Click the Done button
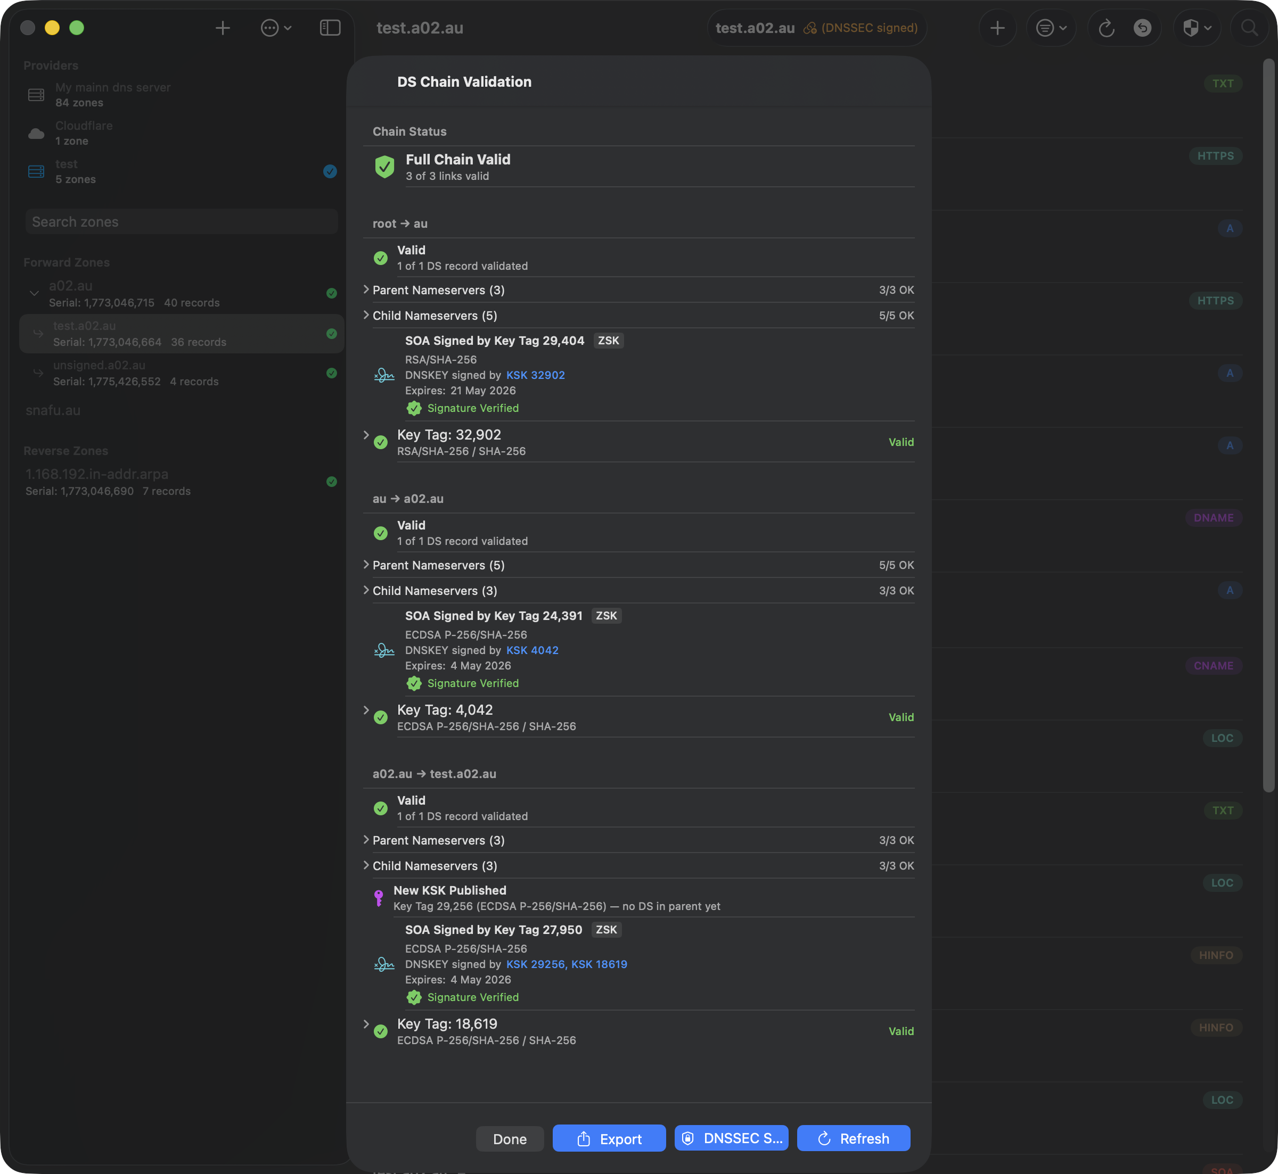The image size is (1278, 1174). (510, 1138)
